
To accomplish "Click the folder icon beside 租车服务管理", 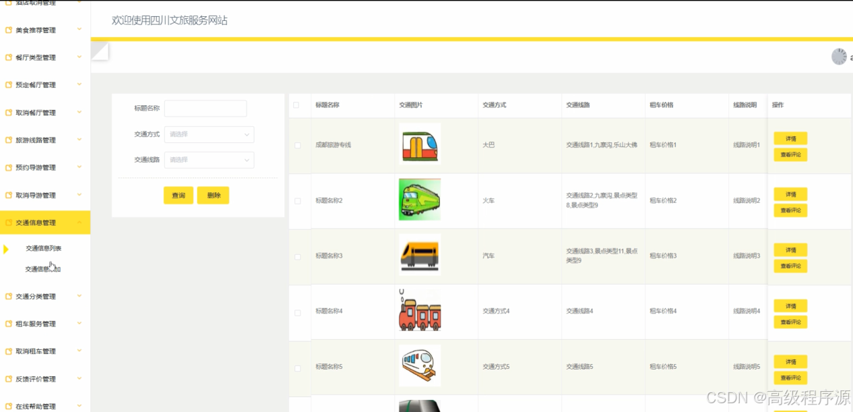I will pos(9,324).
